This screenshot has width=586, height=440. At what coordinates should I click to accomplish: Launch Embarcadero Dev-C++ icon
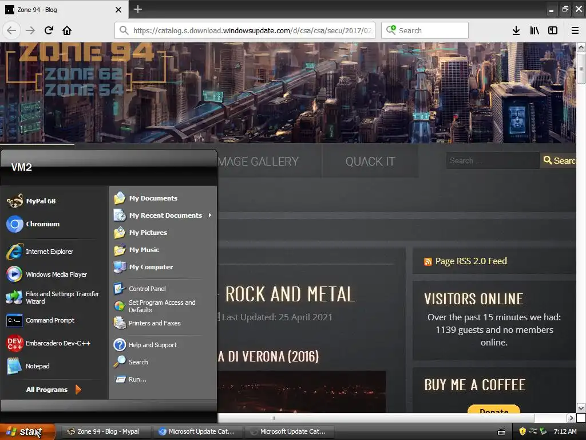click(x=15, y=343)
